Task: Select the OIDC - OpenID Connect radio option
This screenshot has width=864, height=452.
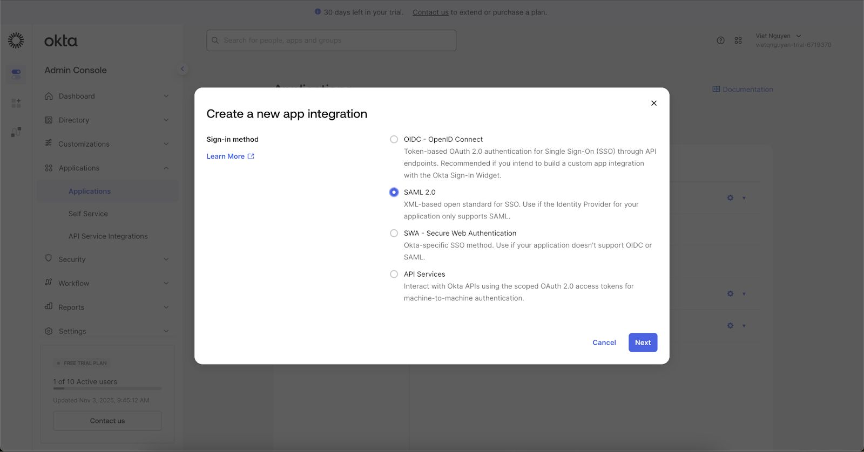Action: (394, 139)
